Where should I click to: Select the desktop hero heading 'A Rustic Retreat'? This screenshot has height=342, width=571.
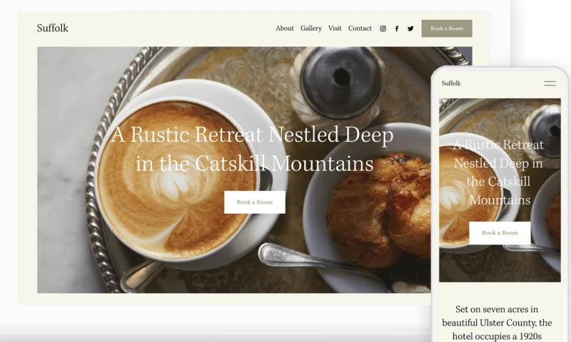pos(252,149)
